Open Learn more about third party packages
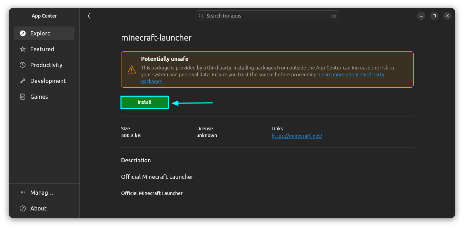464x228 pixels. [x=352, y=75]
